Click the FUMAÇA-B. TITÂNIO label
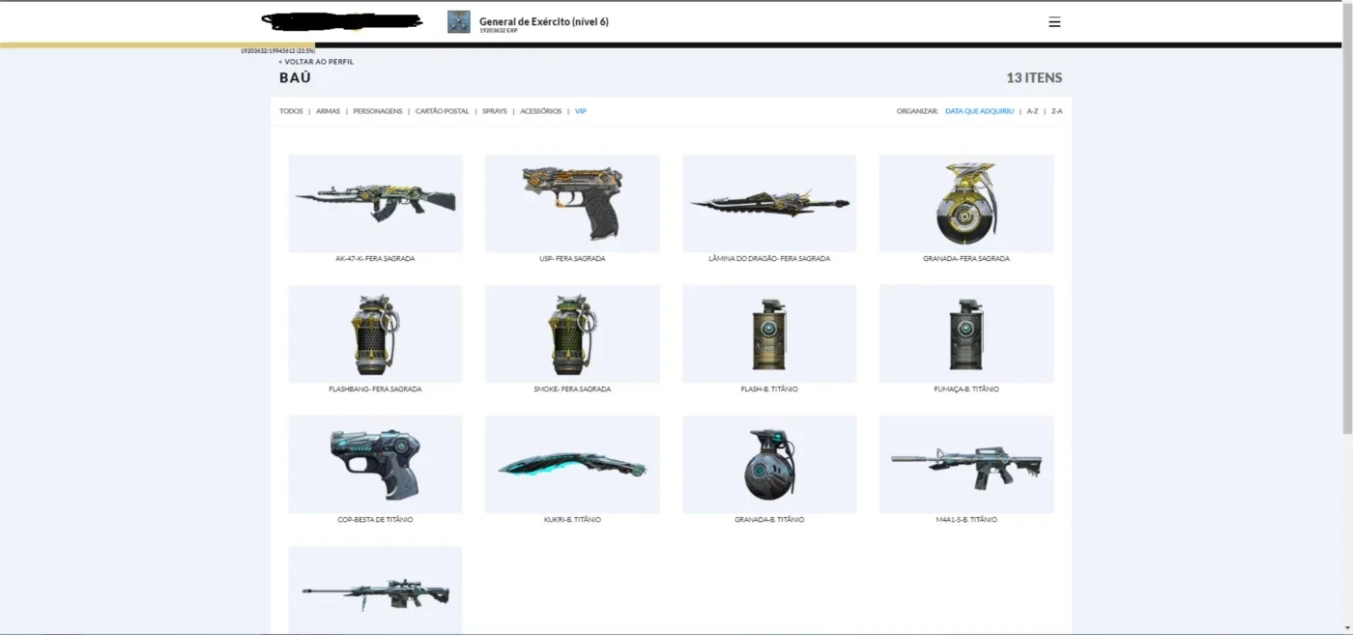 coord(966,390)
